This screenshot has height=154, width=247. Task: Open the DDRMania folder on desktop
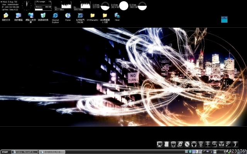(93, 17)
